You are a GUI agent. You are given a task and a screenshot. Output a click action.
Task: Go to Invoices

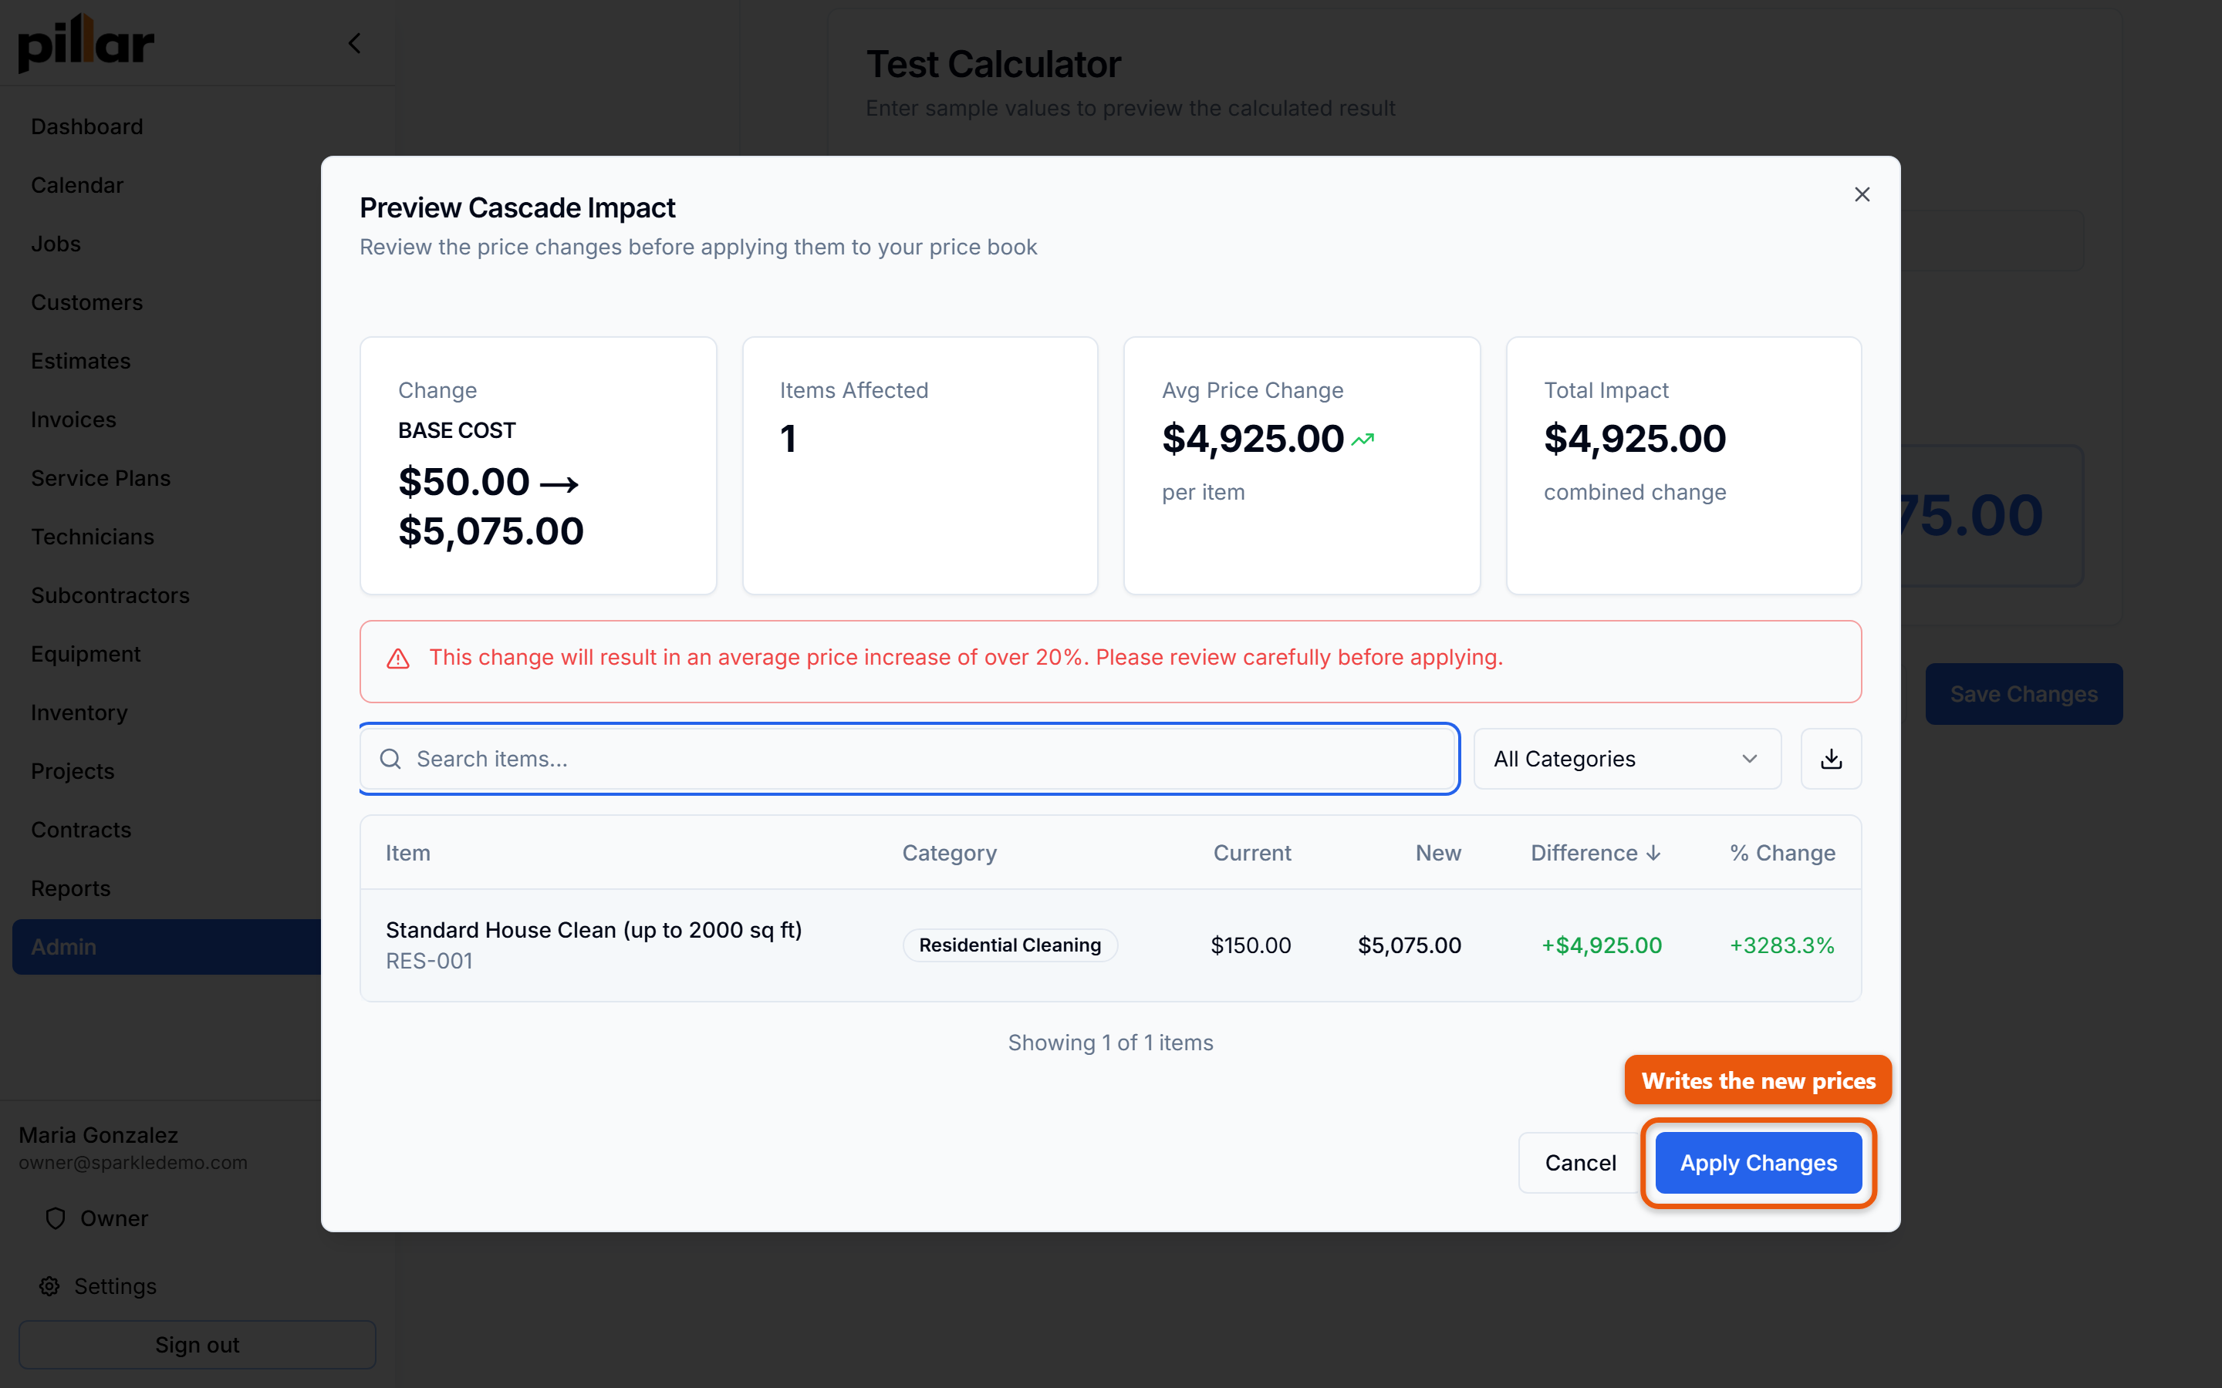[73, 419]
